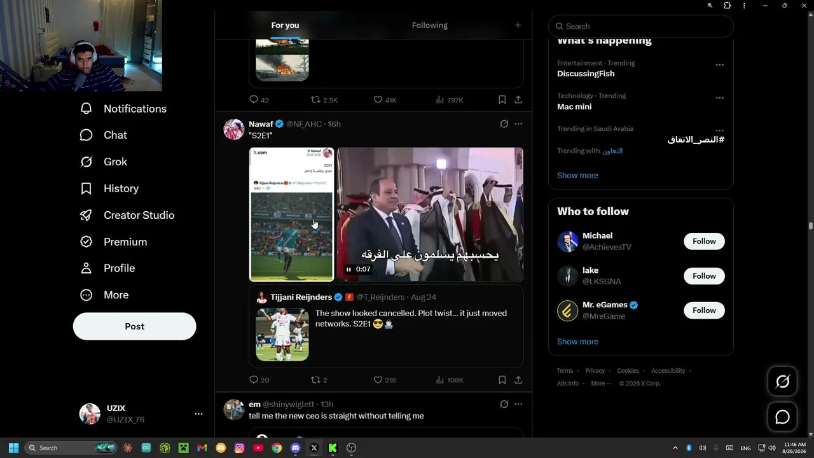Show hidden system tray icons

coord(675,448)
